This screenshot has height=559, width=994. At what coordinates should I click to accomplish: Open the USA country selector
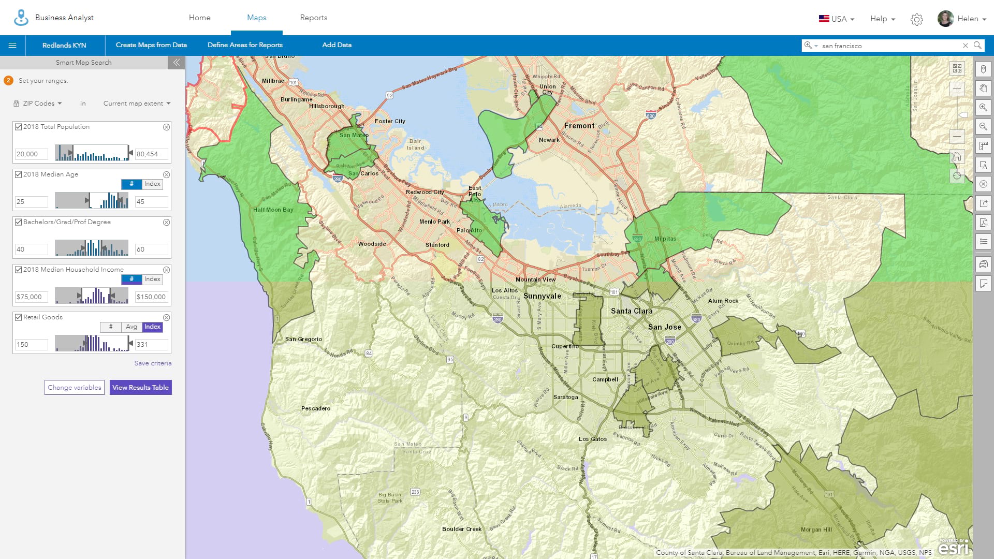pos(837,19)
